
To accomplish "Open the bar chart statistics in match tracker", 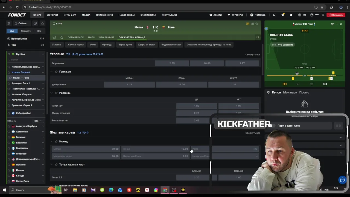I will click(298, 84).
